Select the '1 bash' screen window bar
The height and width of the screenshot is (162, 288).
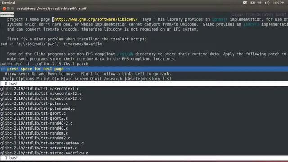pyautogui.click(x=144, y=158)
